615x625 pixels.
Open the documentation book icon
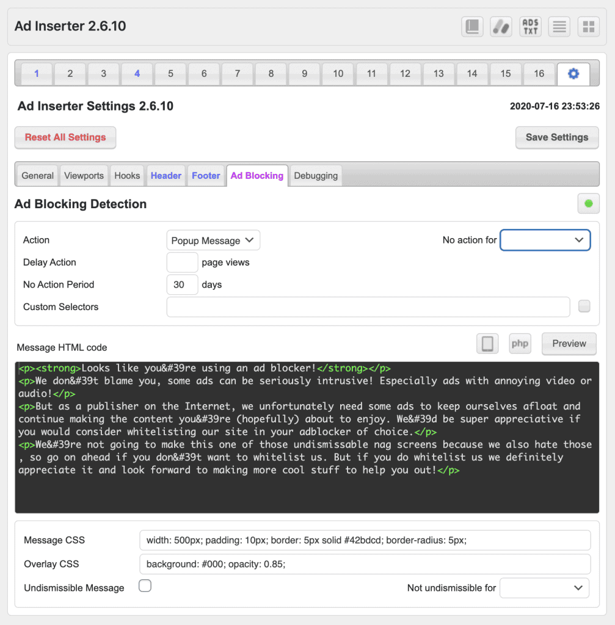(x=472, y=27)
